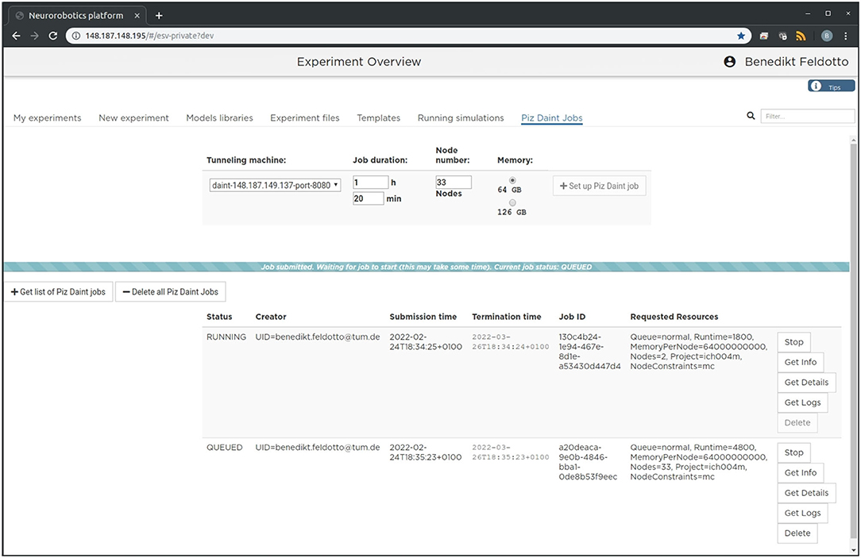Image resolution: width=861 pixels, height=558 pixels.
Task: Get Logs for the RUNNING job
Action: 802,402
